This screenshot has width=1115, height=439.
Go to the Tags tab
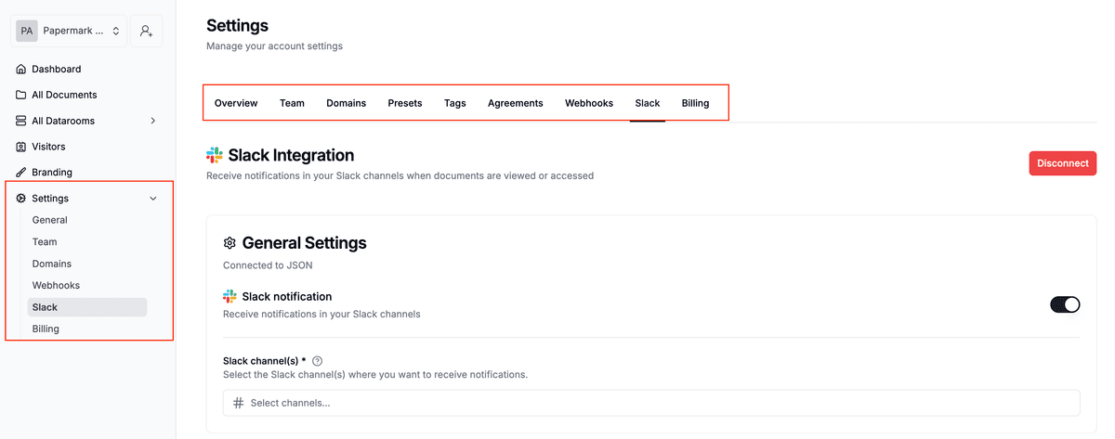(x=455, y=103)
